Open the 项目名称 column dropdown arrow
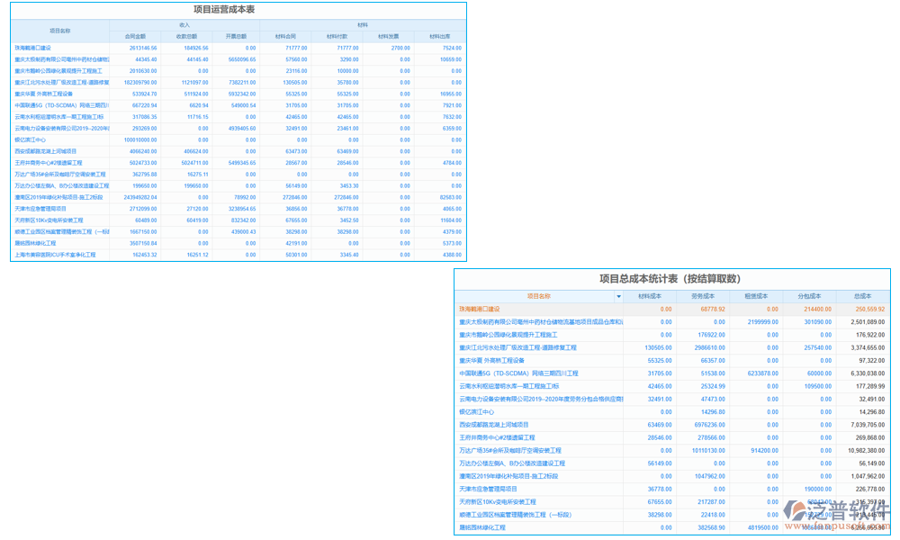Screen dimensions: 900x540 (619, 297)
